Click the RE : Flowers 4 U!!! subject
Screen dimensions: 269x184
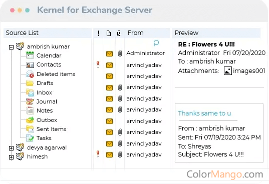tap(206, 44)
